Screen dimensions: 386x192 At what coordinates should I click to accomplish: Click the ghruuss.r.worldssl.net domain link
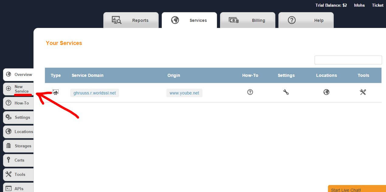(95, 93)
